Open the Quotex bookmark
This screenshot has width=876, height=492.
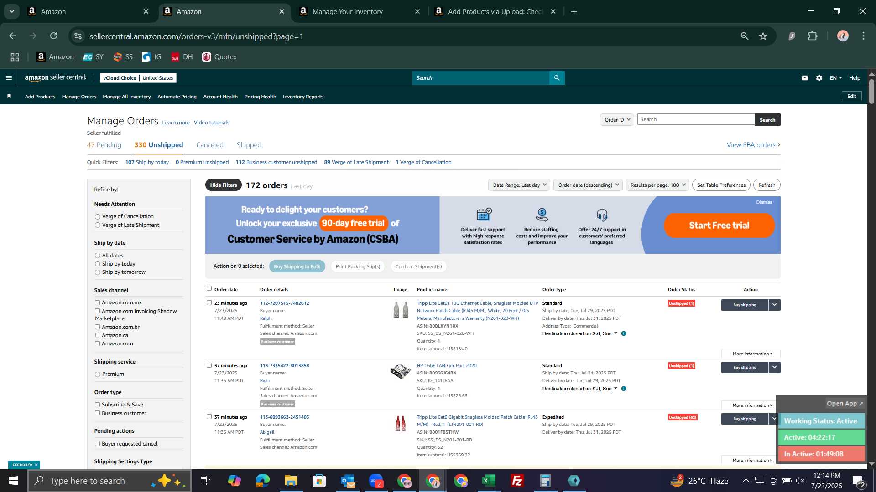click(219, 57)
